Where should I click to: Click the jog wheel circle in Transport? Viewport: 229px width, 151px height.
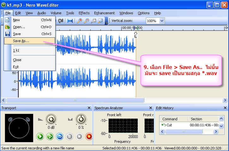tap(19, 128)
